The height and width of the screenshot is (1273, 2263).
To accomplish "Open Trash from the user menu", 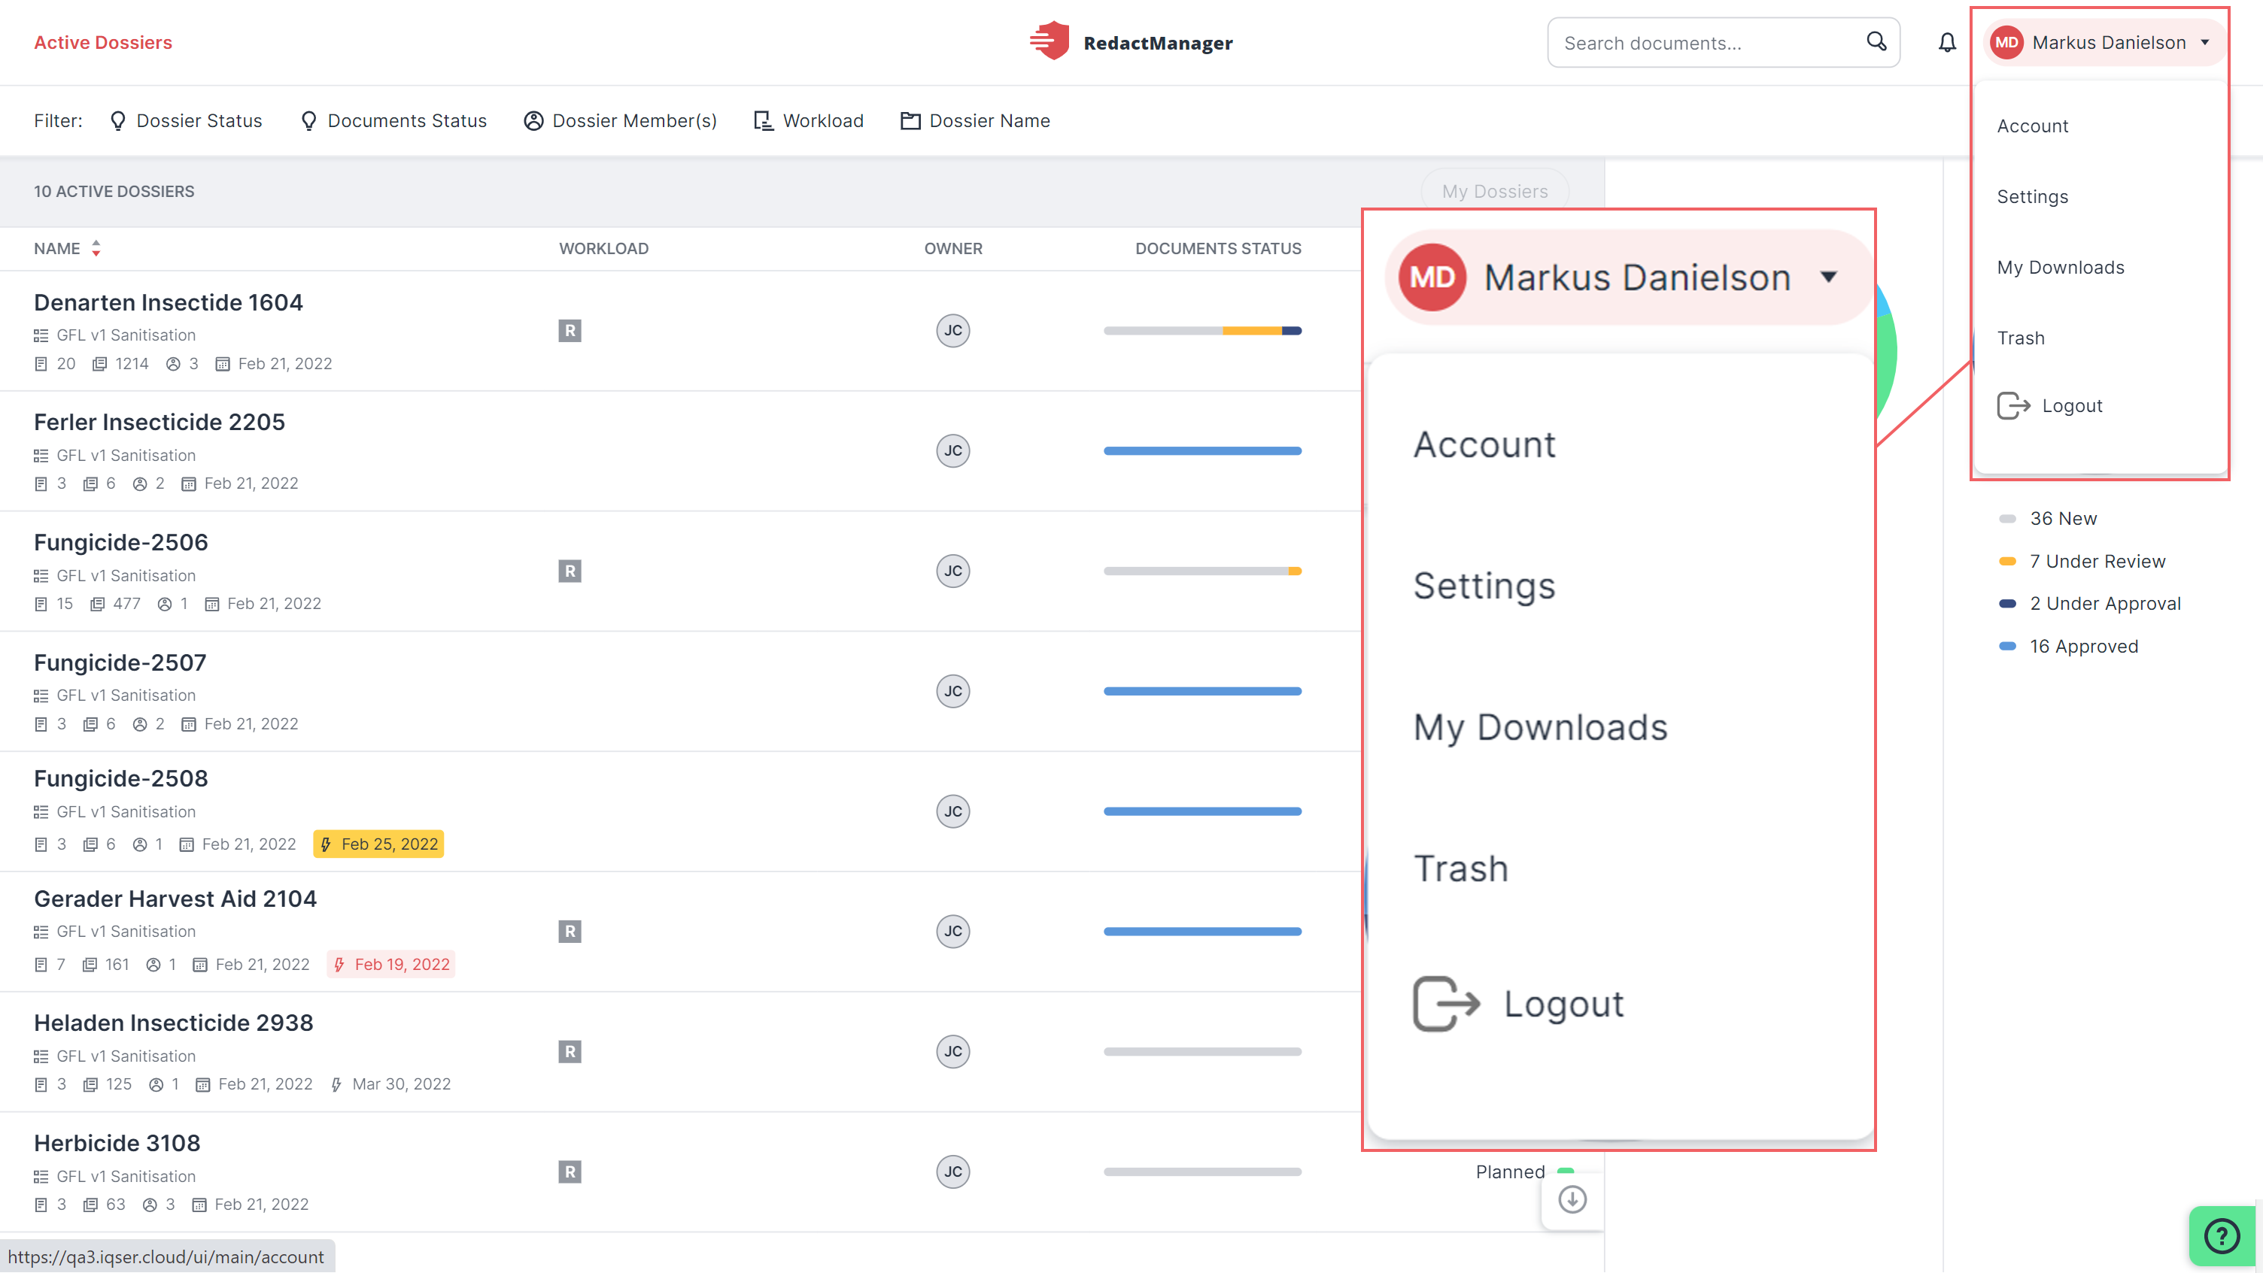I will point(2021,339).
